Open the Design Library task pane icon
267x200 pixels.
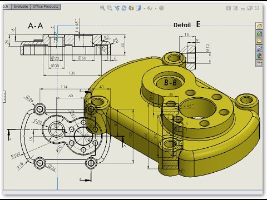coord(259,33)
